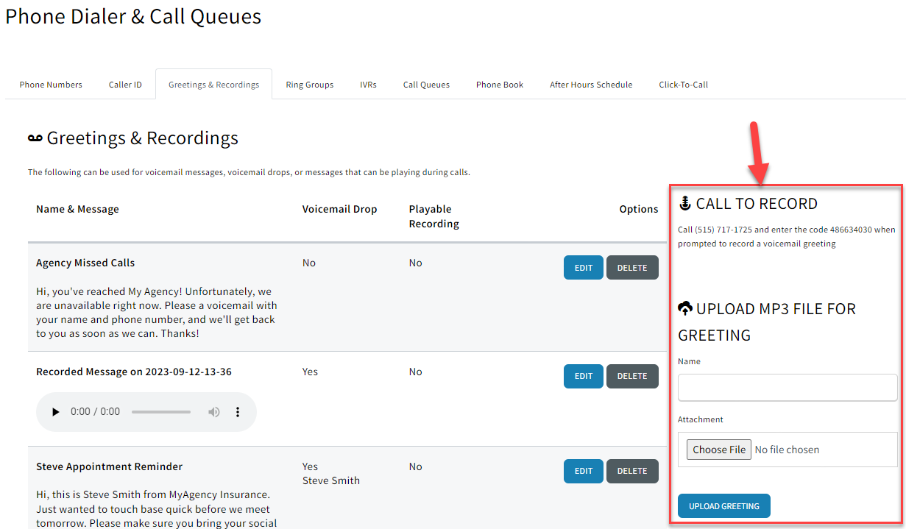
Task: Open the Phone Numbers tab
Action: coord(51,85)
